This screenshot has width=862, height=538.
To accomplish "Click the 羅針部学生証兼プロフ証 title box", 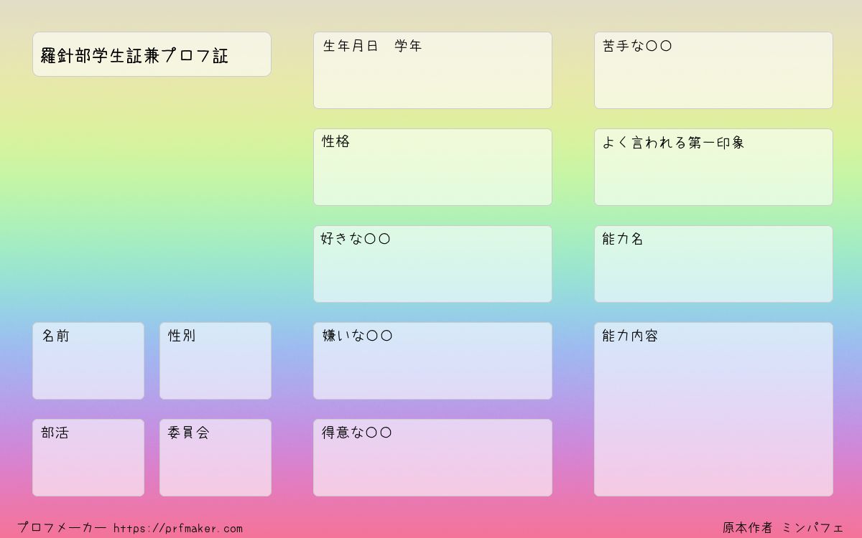I will 152,54.
